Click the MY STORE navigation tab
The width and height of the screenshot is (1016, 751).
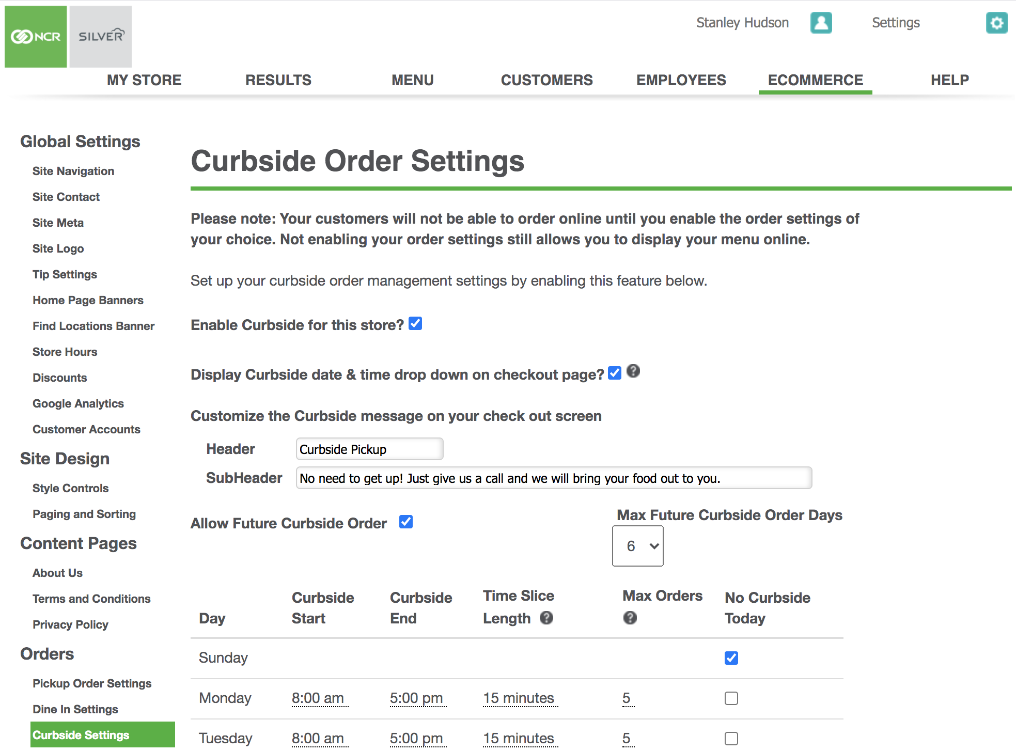(x=145, y=79)
